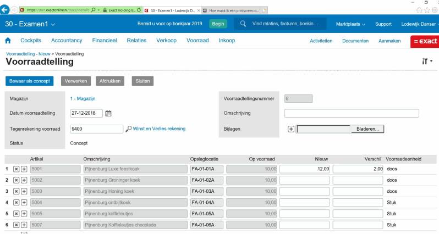Click the Omschrijving input field
This screenshot has height=234, width=439.
(x=351, y=113)
